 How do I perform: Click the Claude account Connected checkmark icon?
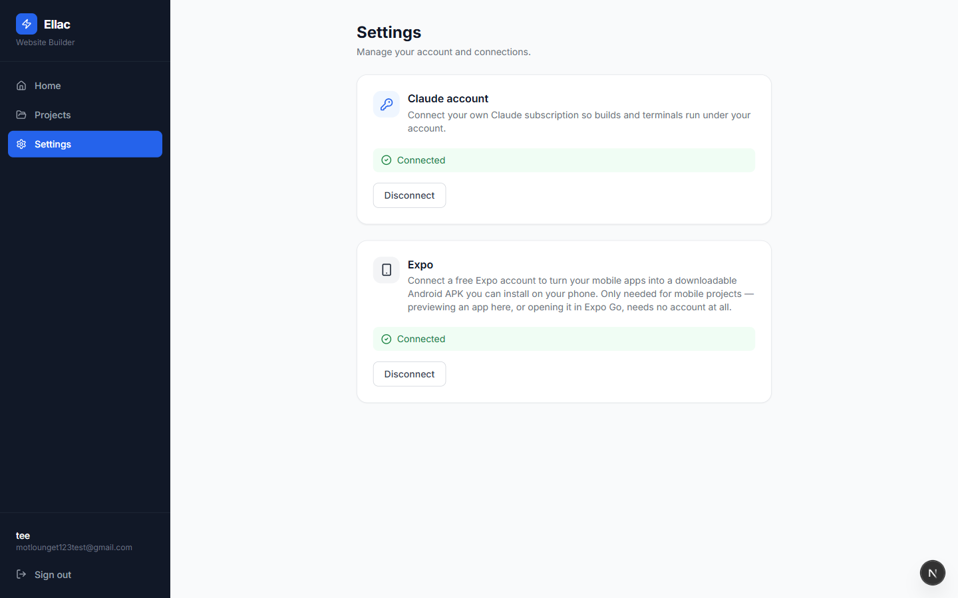[387, 160]
